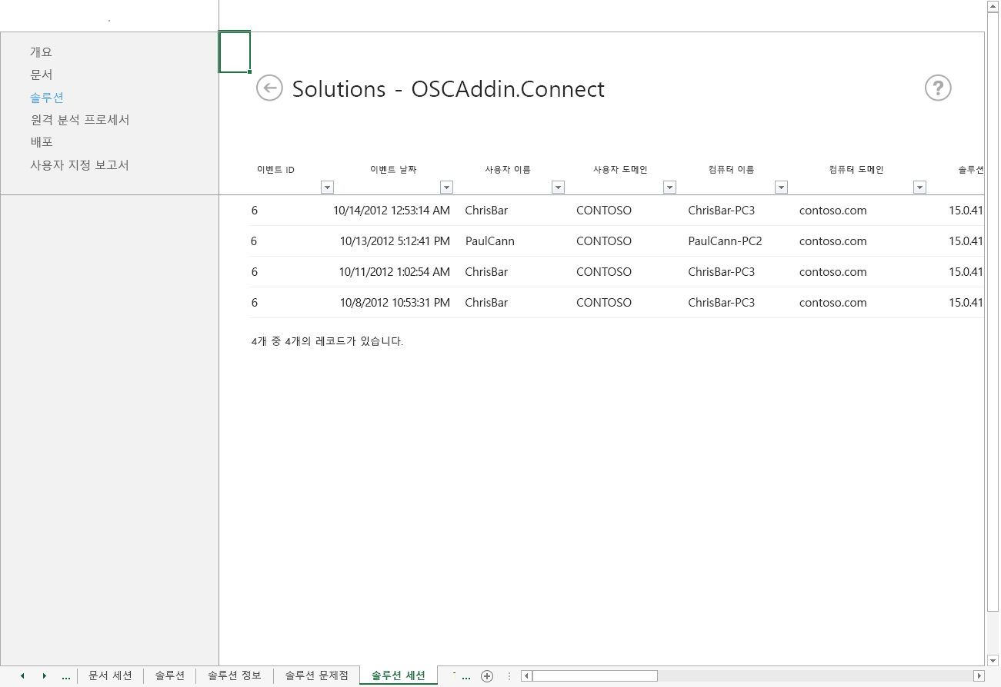Select ChrisBar in the 10/14/2012 row
Image resolution: width=1001 pixels, height=687 pixels.
[486, 211]
